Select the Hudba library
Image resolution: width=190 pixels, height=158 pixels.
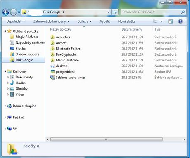pyautogui.click(x=18, y=83)
